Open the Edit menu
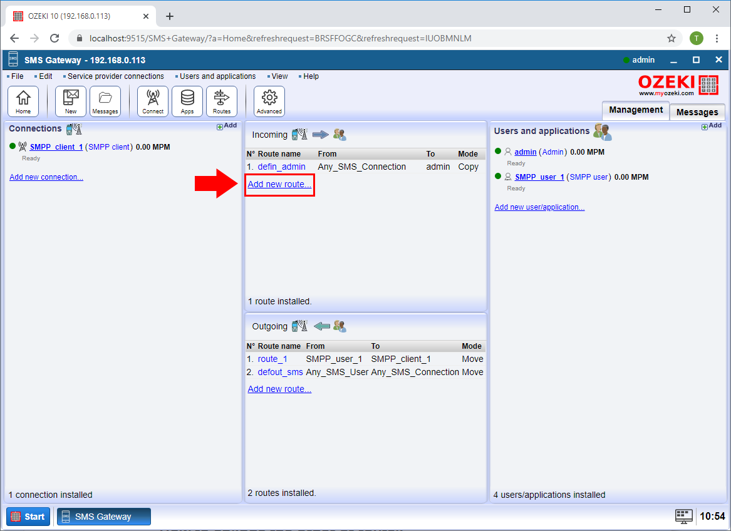This screenshot has width=731, height=531. (x=45, y=76)
